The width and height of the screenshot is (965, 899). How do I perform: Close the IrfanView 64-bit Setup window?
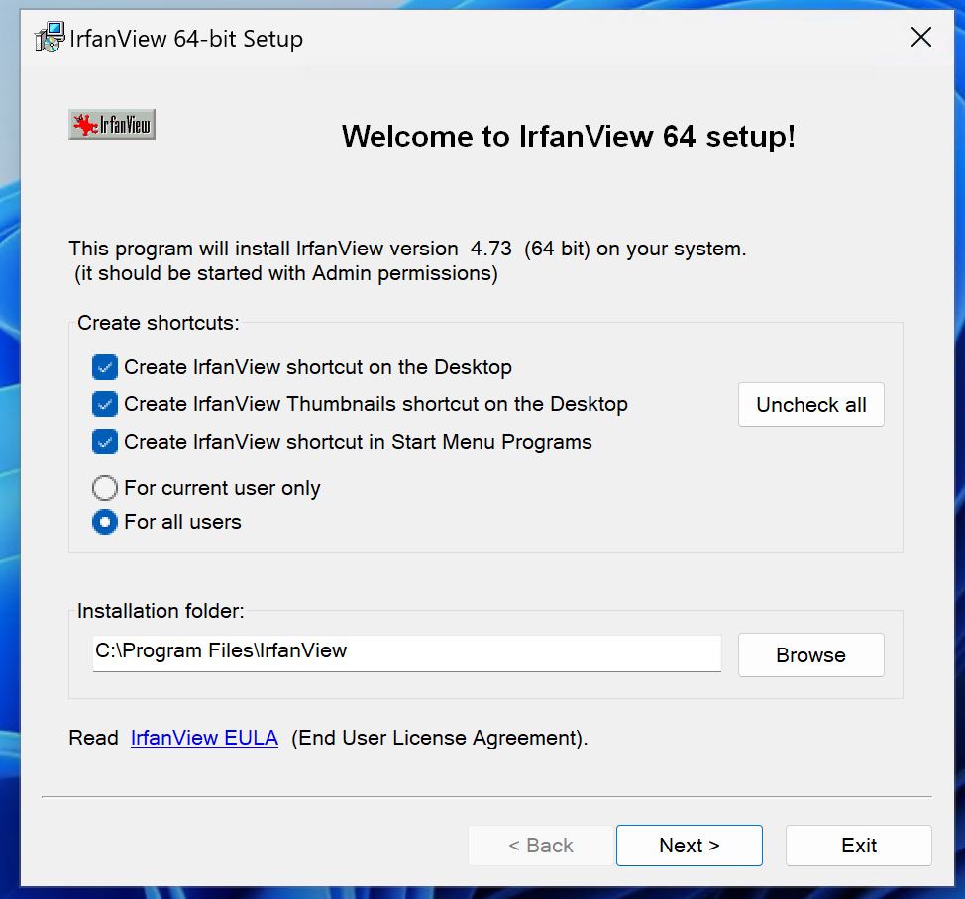[x=920, y=37]
